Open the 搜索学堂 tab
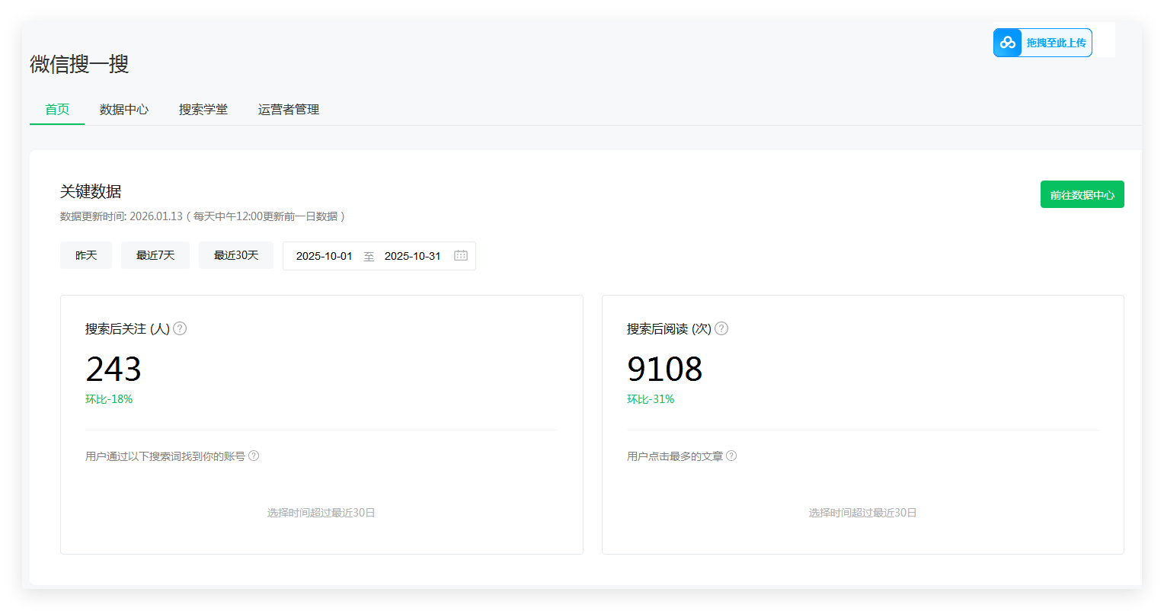Viewport: 1164px width, 611px height. click(x=203, y=109)
